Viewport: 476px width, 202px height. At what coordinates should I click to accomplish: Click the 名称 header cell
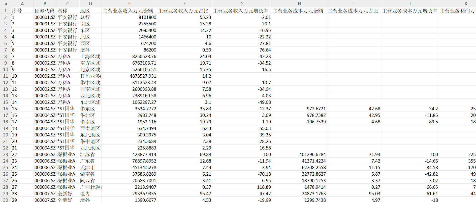click(x=68, y=11)
